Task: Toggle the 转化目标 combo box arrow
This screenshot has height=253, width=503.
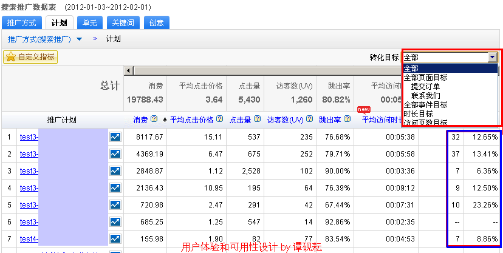Action: pyautogui.click(x=493, y=57)
